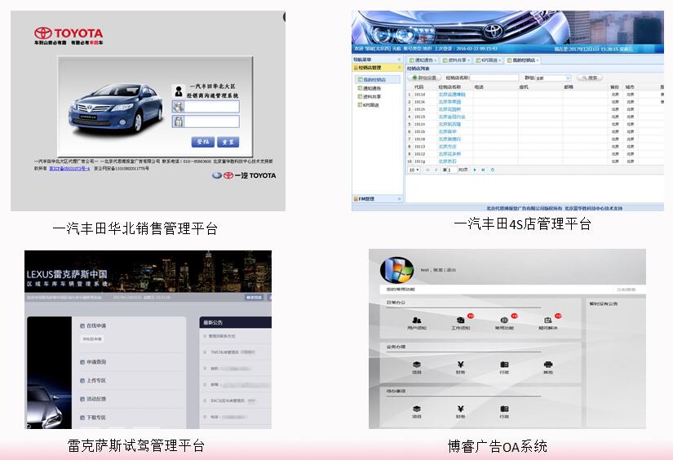Click the user avatar in the OA system
Image resolution: width=673 pixels, height=460 pixels.
coord(397,270)
